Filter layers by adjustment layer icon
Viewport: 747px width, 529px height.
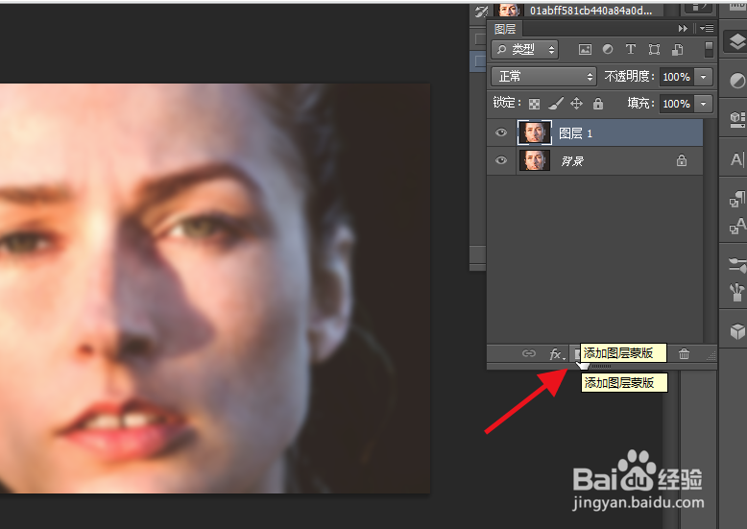[x=608, y=49]
